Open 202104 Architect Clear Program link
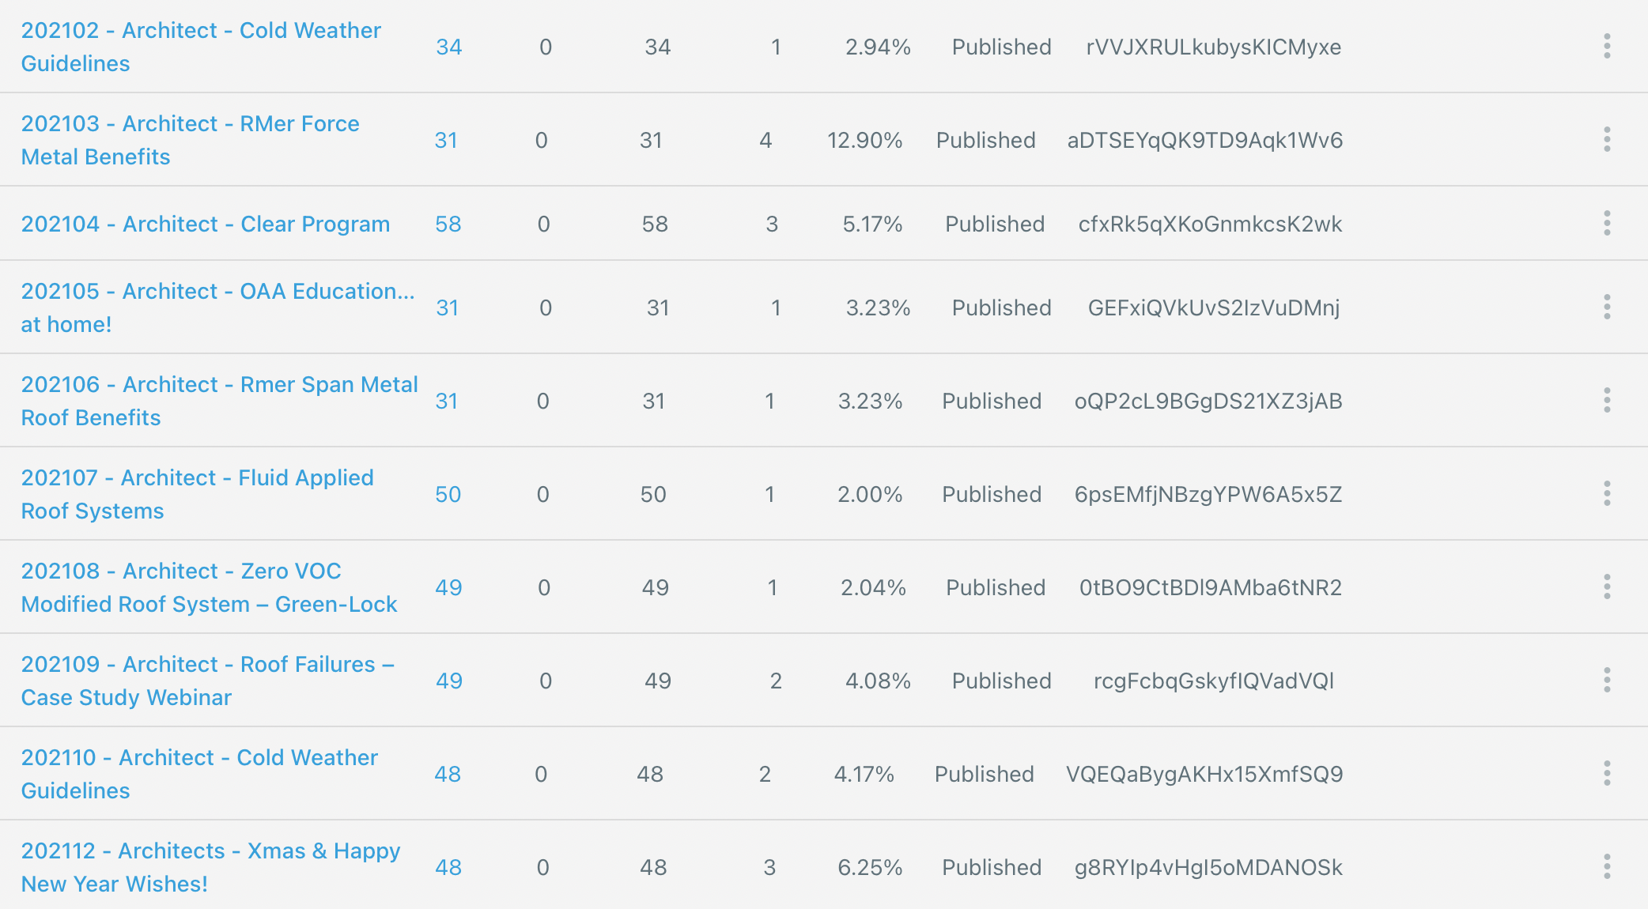The height and width of the screenshot is (909, 1648). pyautogui.click(x=206, y=224)
